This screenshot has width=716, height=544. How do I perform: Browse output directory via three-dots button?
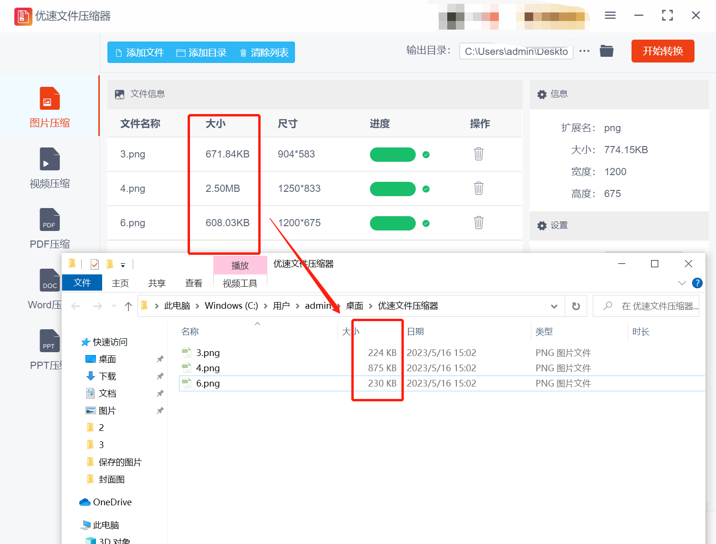(x=584, y=51)
